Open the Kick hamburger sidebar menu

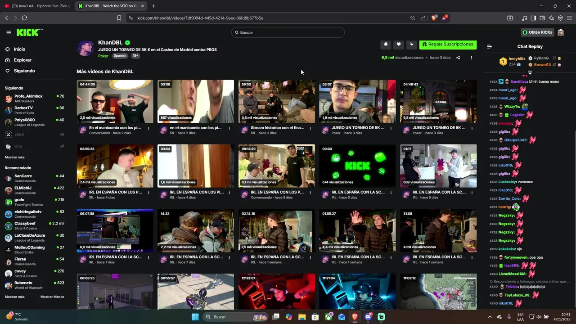click(9, 32)
